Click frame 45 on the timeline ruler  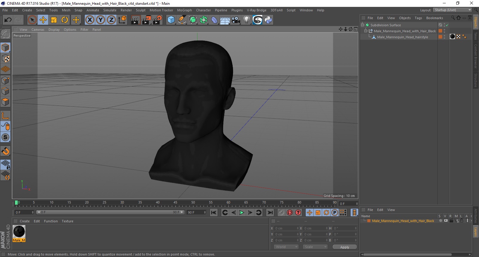(x=175, y=203)
